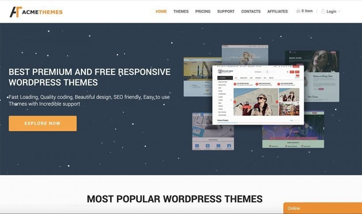The height and width of the screenshot is (214, 362).
Task: Select the Make Over beauty theme thumbnail
Action: (321, 76)
